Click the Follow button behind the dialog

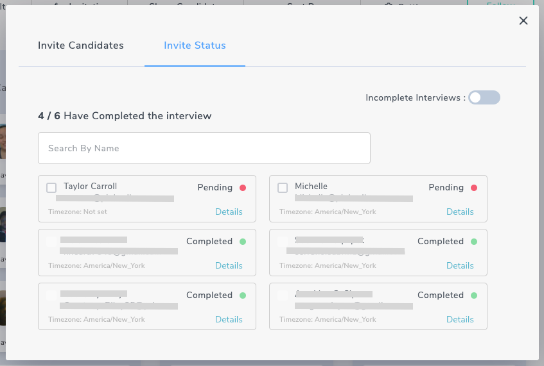coord(510,3)
